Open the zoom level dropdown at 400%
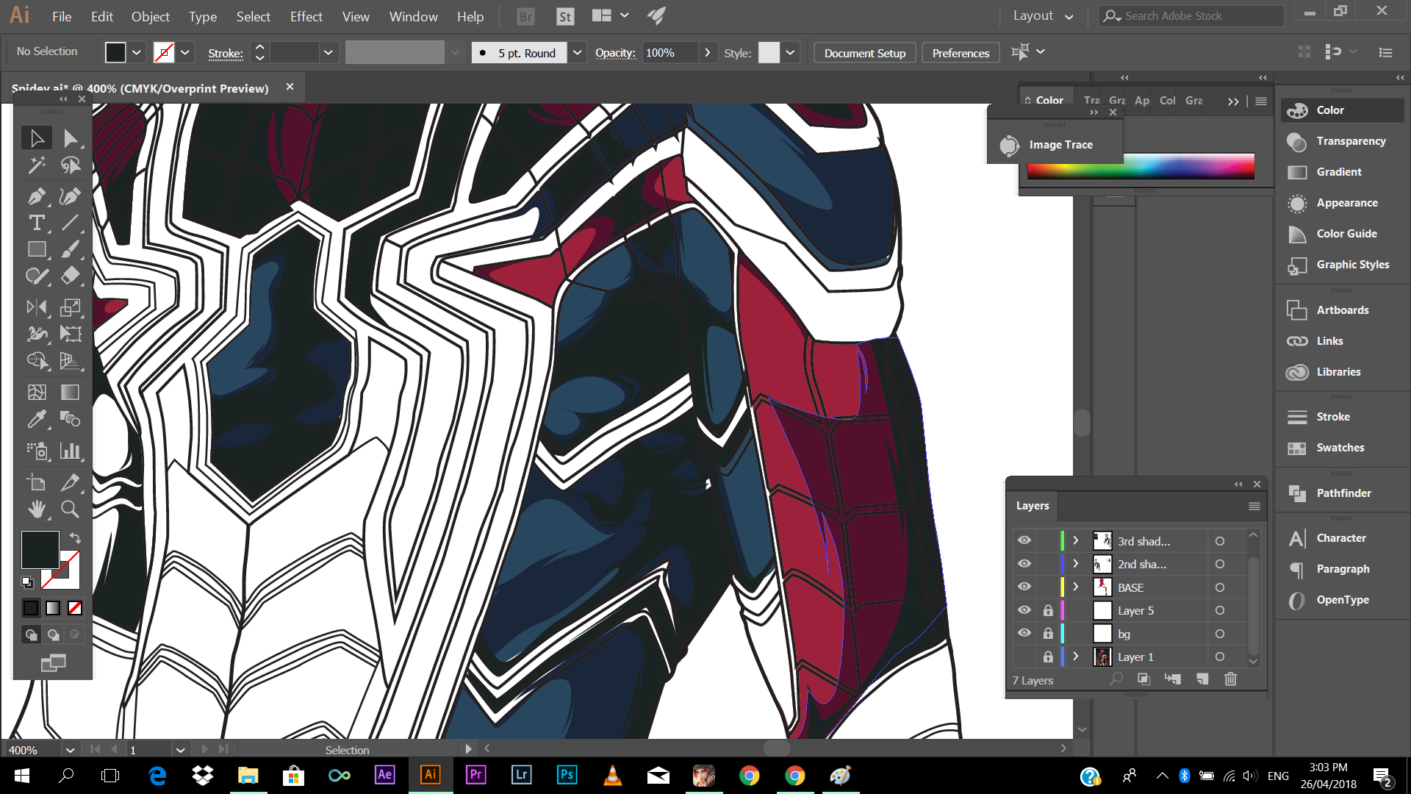The width and height of the screenshot is (1411, 794). (70, 750)
